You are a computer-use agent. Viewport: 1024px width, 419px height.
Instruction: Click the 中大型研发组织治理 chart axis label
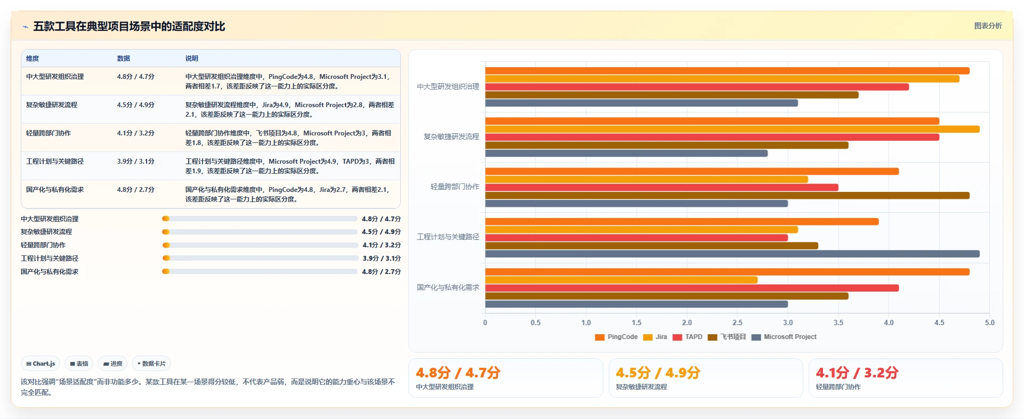point(448,86)
